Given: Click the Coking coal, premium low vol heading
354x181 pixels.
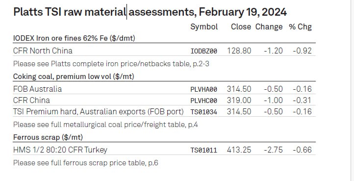Looking at the screenshot, I should 74,77.
